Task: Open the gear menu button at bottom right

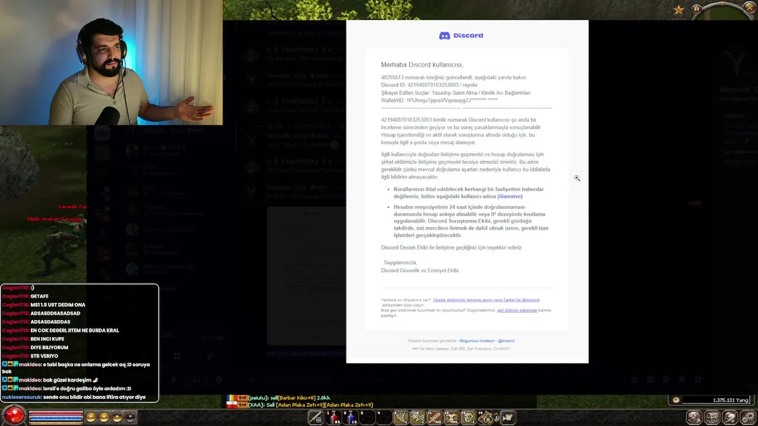Action: (748, 417)
